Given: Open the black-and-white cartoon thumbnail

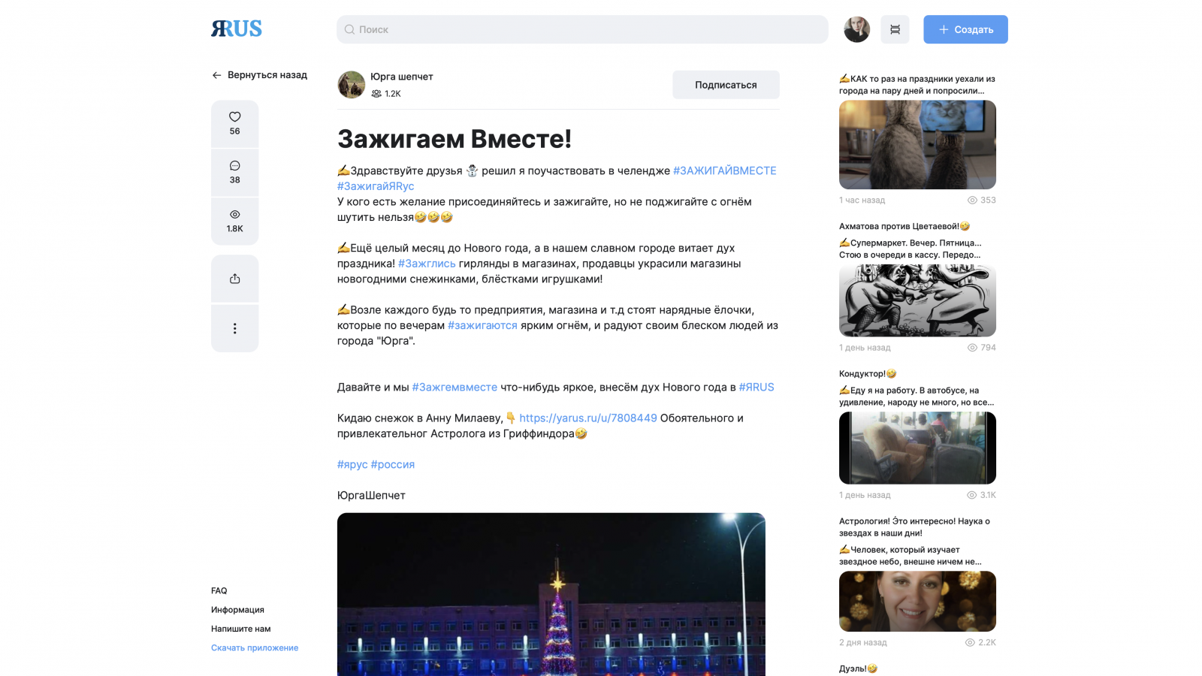Looking at the screenshot, I should pyautogui.click(x=917, y=300).
